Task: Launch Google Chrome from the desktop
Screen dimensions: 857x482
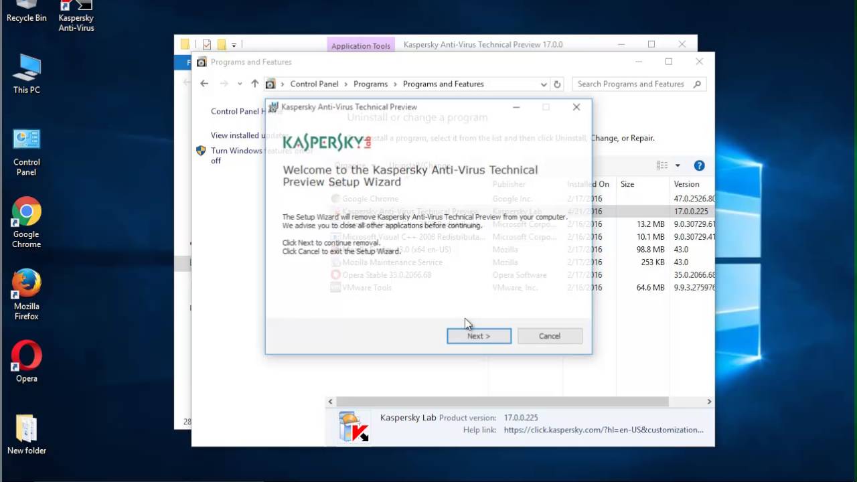Action: [x=27, y=222]
